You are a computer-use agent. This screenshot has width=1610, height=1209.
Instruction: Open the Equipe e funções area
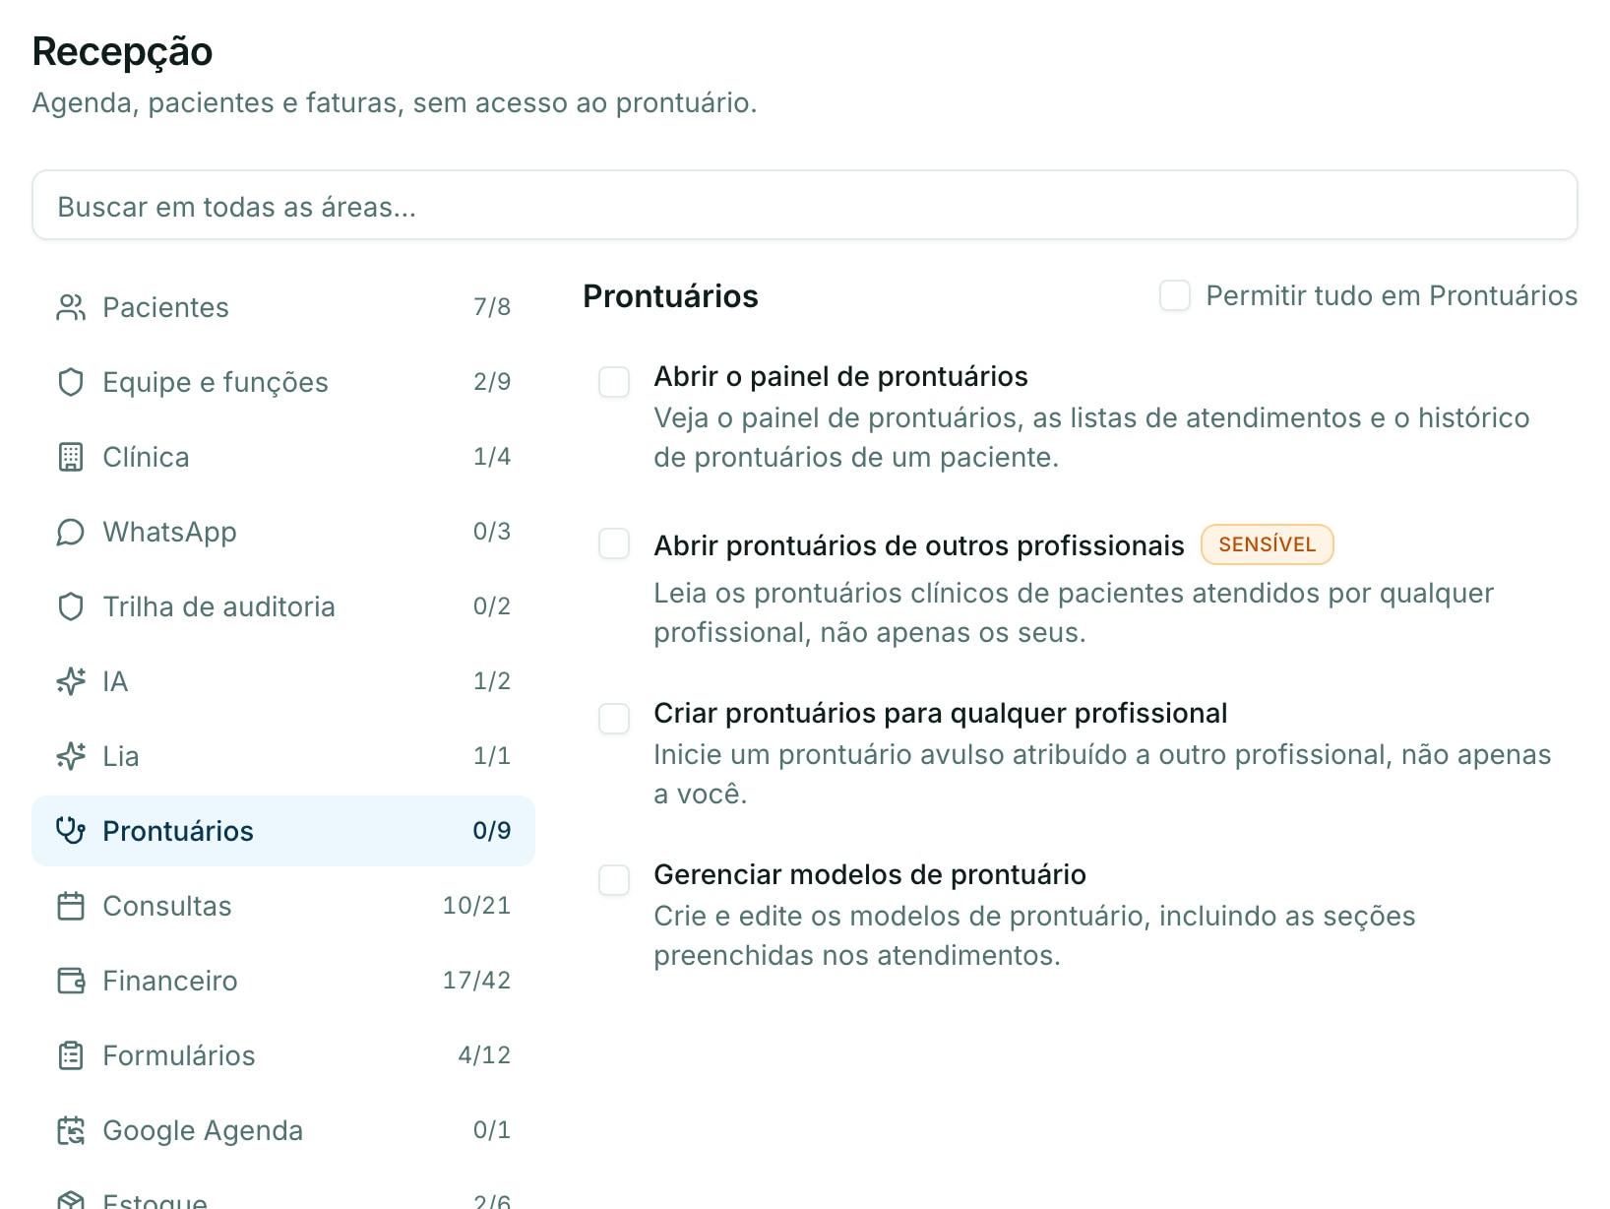pos(283,382)
